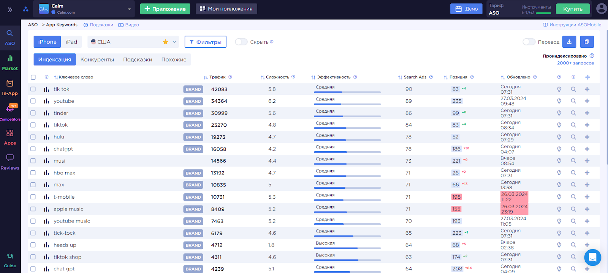
Task: Click the Демо button
Action: click(x=466, y=9)
